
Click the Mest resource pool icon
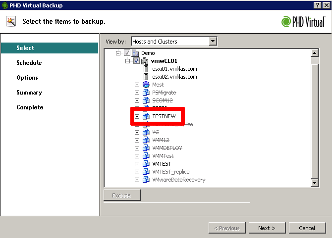146,85
